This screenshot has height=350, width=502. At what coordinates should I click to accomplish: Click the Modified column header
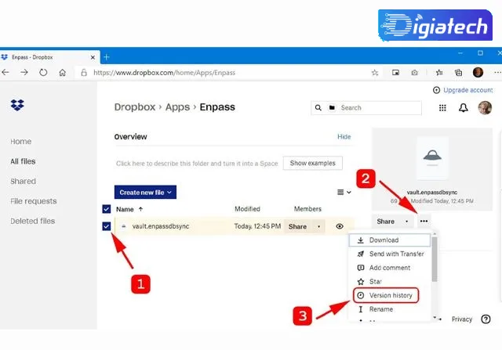pyautogui.click(x=247, y=209)
